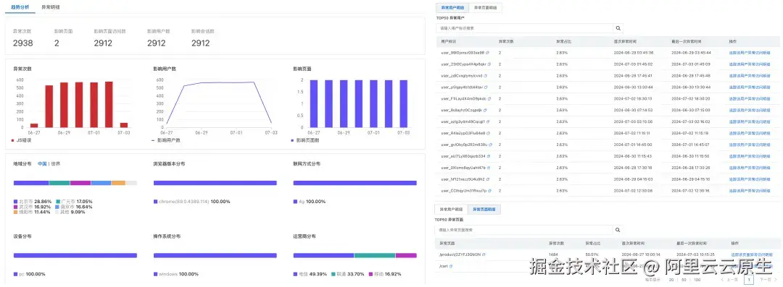
Task: Open lower 异常用户明细 tab
Action: (x=451, y=209)
